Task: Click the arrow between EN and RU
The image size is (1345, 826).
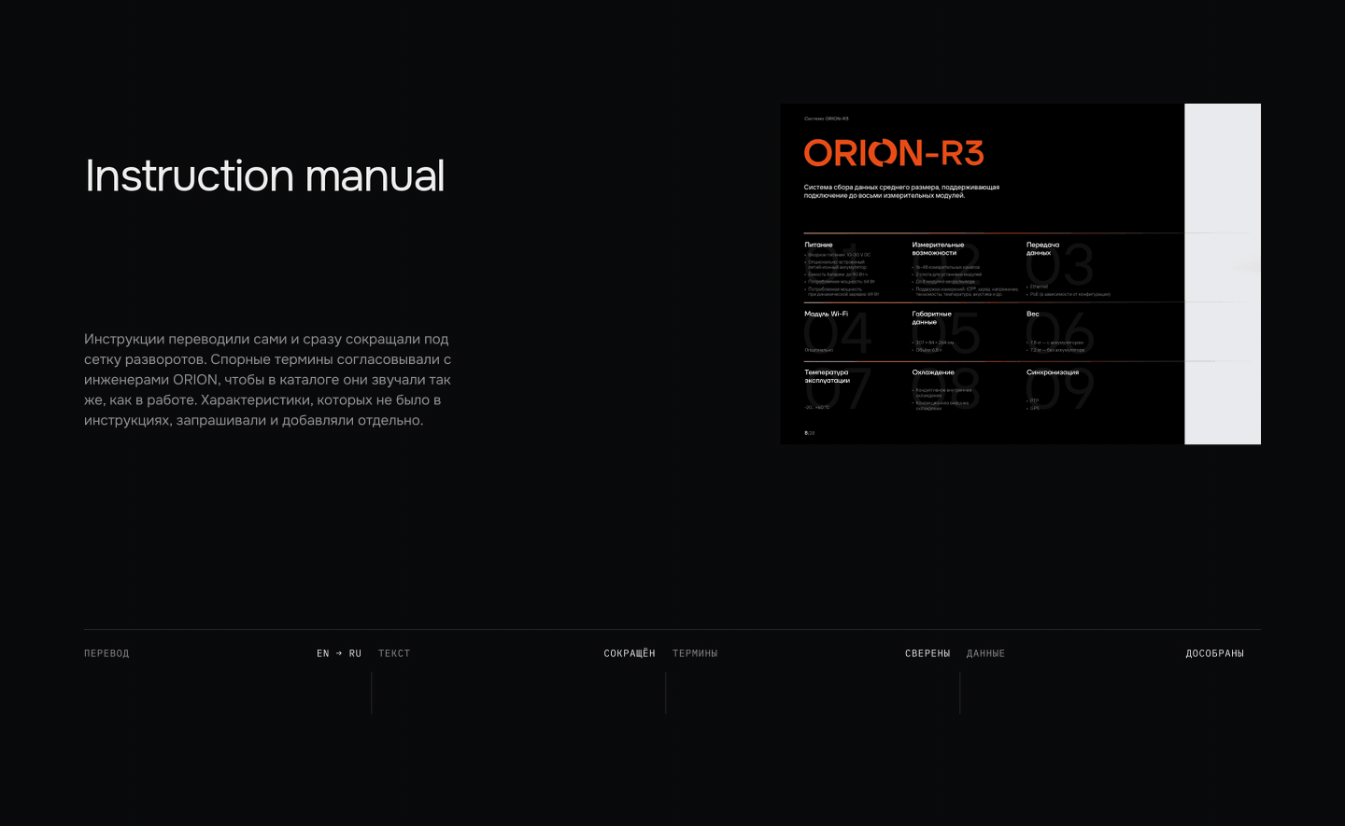Action: pyautogui.click(x=339, y=653)
